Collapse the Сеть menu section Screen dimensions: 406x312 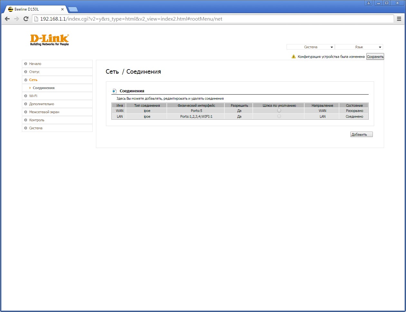(33, 80)
